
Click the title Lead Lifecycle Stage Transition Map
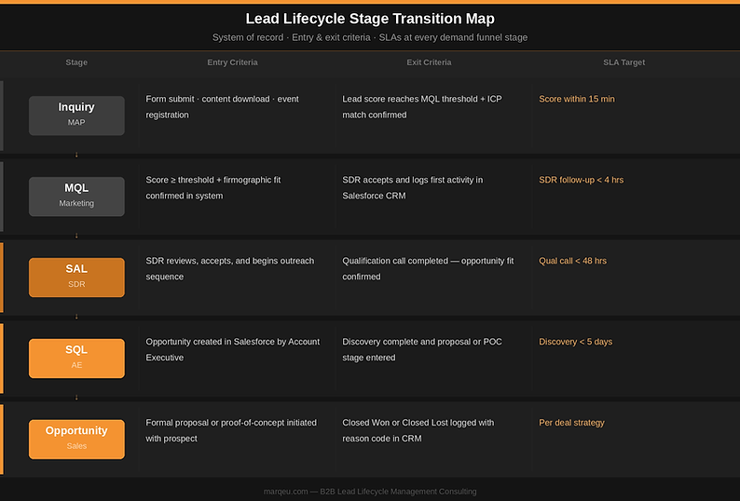pyautogui.click(x=370, y=19)
